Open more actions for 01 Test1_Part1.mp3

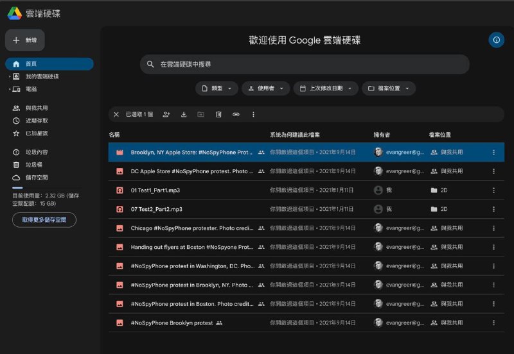[x=493, y=190]
